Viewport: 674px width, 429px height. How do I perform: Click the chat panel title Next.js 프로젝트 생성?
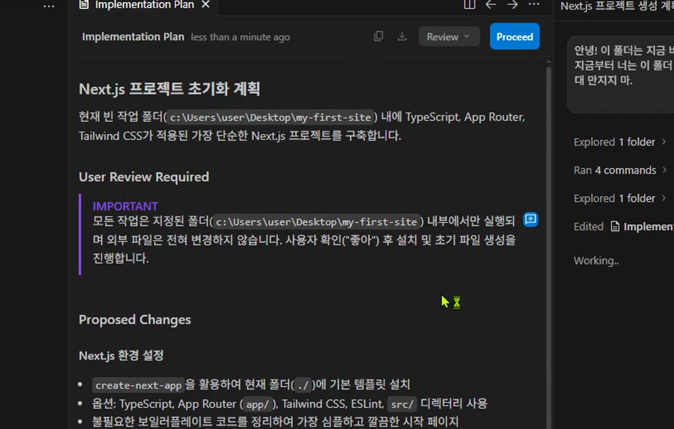617,6
